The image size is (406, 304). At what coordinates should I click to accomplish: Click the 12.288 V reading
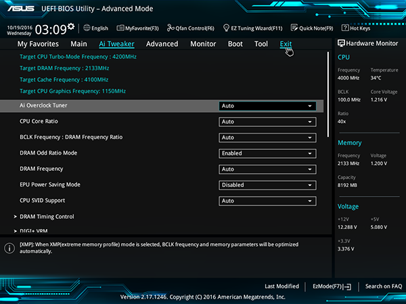coord(347,227)
